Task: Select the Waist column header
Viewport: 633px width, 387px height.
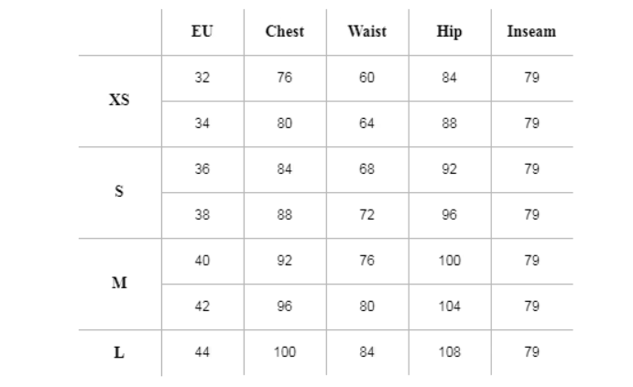Action: click(x=366, y=32)
